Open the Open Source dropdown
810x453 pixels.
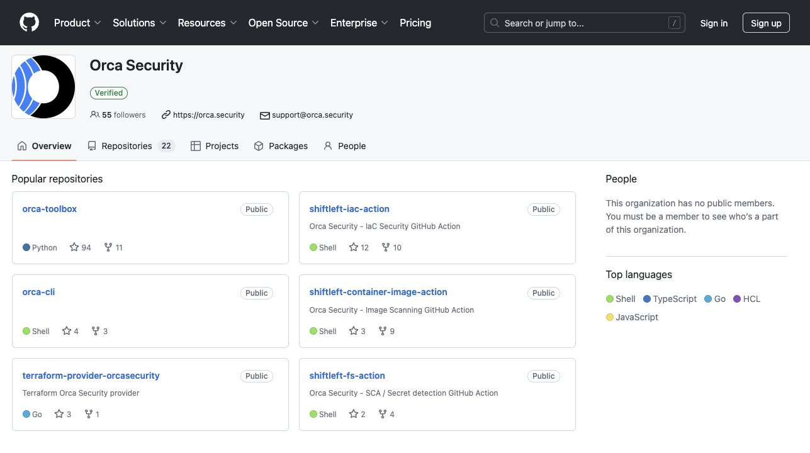pyautogui.click(x=284, y=23)
